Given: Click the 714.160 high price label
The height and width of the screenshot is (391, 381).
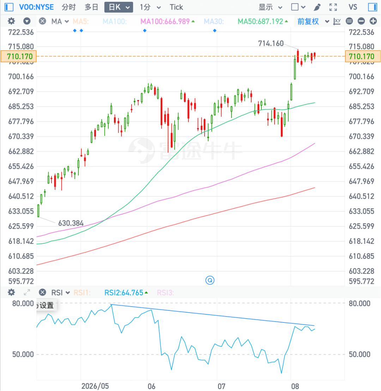Looking at the screenshot, I should (271, 43).
